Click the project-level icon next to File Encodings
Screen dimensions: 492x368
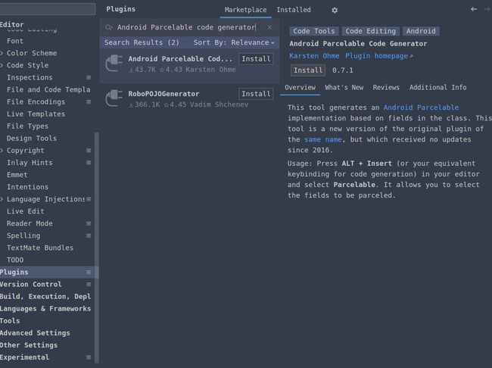(89, 101)
